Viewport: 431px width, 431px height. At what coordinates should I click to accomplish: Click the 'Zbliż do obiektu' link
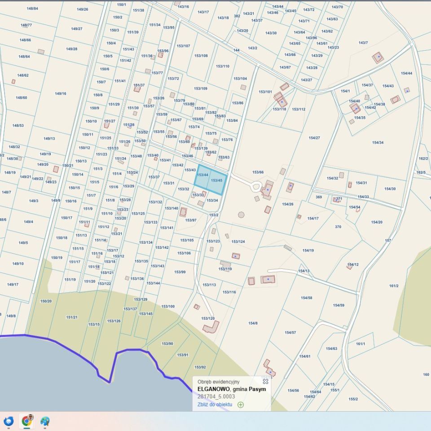coord(215,405)
